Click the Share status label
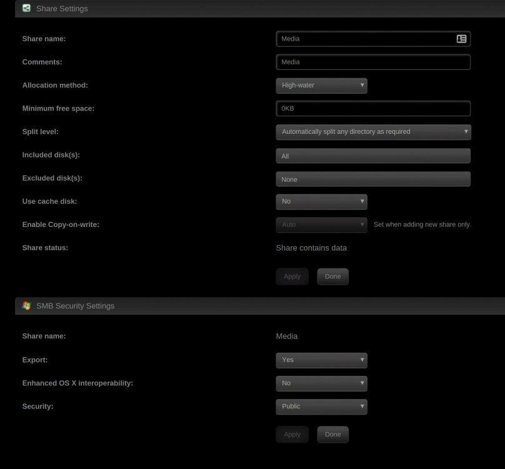The width and height of the screenshot is (505, 469). [45, 248]
